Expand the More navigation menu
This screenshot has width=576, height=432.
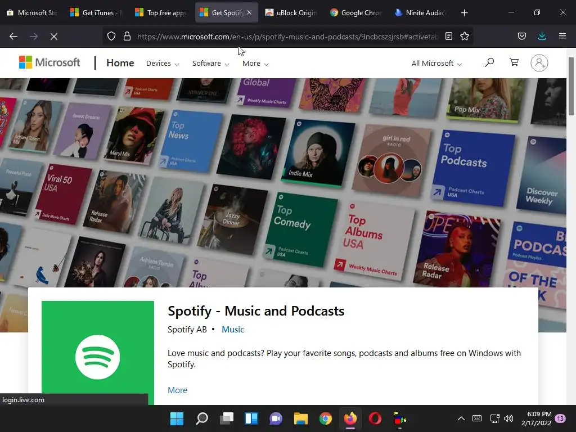[255, 63]
